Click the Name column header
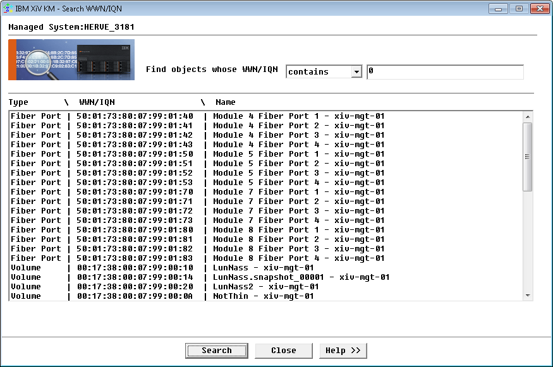Viewport: 553px width, 367px height. (226, 102)
